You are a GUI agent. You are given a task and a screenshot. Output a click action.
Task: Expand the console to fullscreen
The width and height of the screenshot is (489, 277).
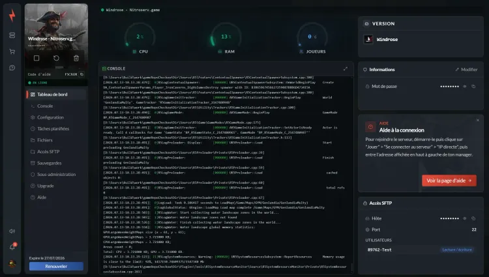tap(345, 68)
